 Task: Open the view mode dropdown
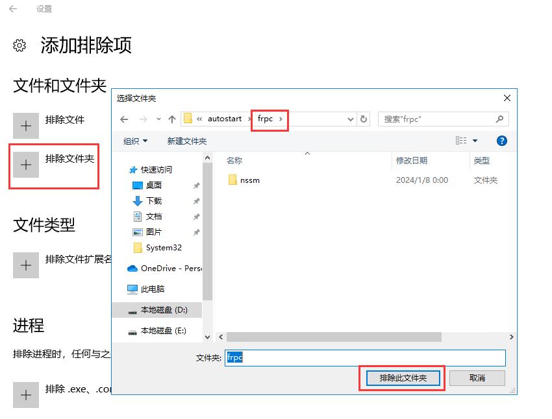[475, 141]
